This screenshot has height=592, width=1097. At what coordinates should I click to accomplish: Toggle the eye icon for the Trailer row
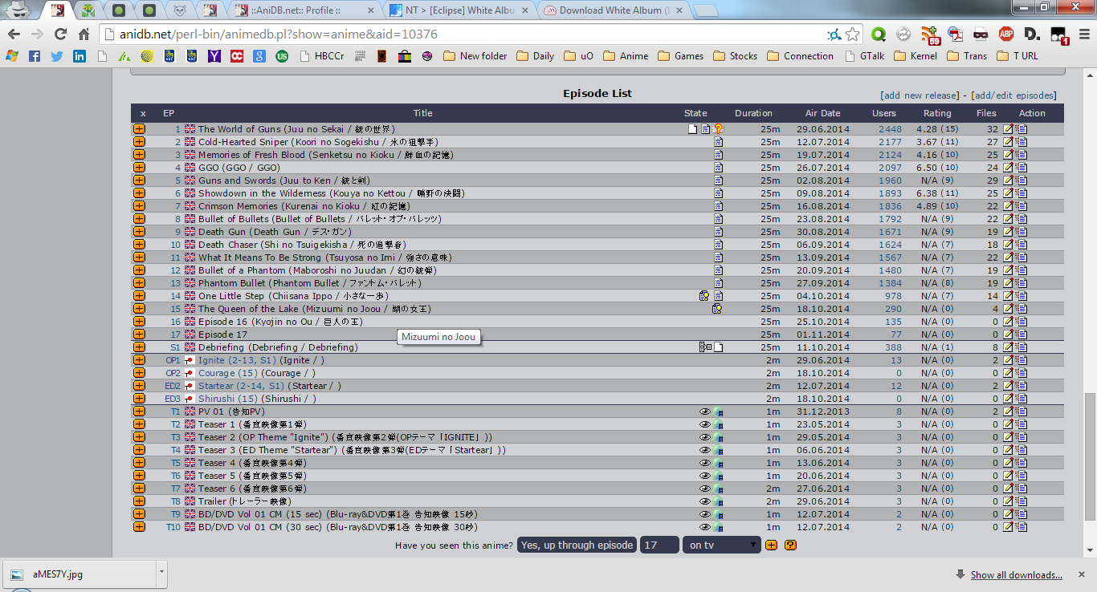coord(705,501)
